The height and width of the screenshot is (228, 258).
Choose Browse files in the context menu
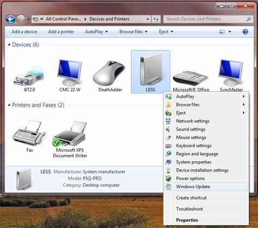point(206,104)
